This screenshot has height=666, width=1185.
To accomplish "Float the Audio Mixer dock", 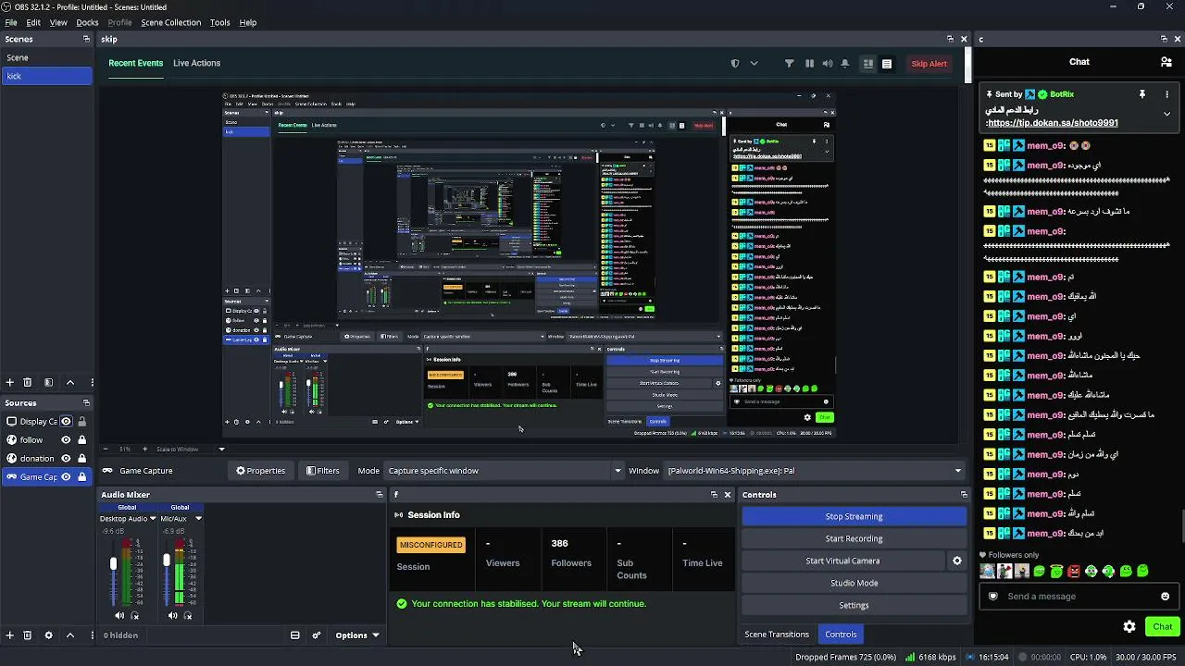I will click(x=379, y=495).
